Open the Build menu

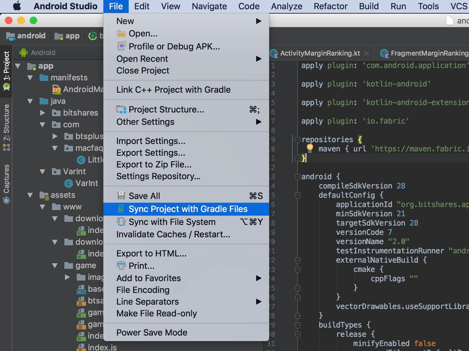tap(369, 6)
